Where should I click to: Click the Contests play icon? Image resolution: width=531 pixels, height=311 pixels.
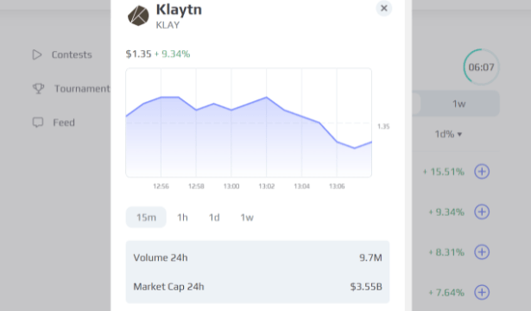coord(37,54)
